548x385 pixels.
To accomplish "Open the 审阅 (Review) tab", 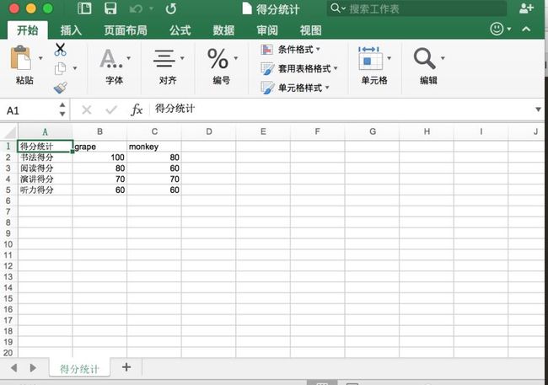I will pyautogui.click(x=267, y=30).
